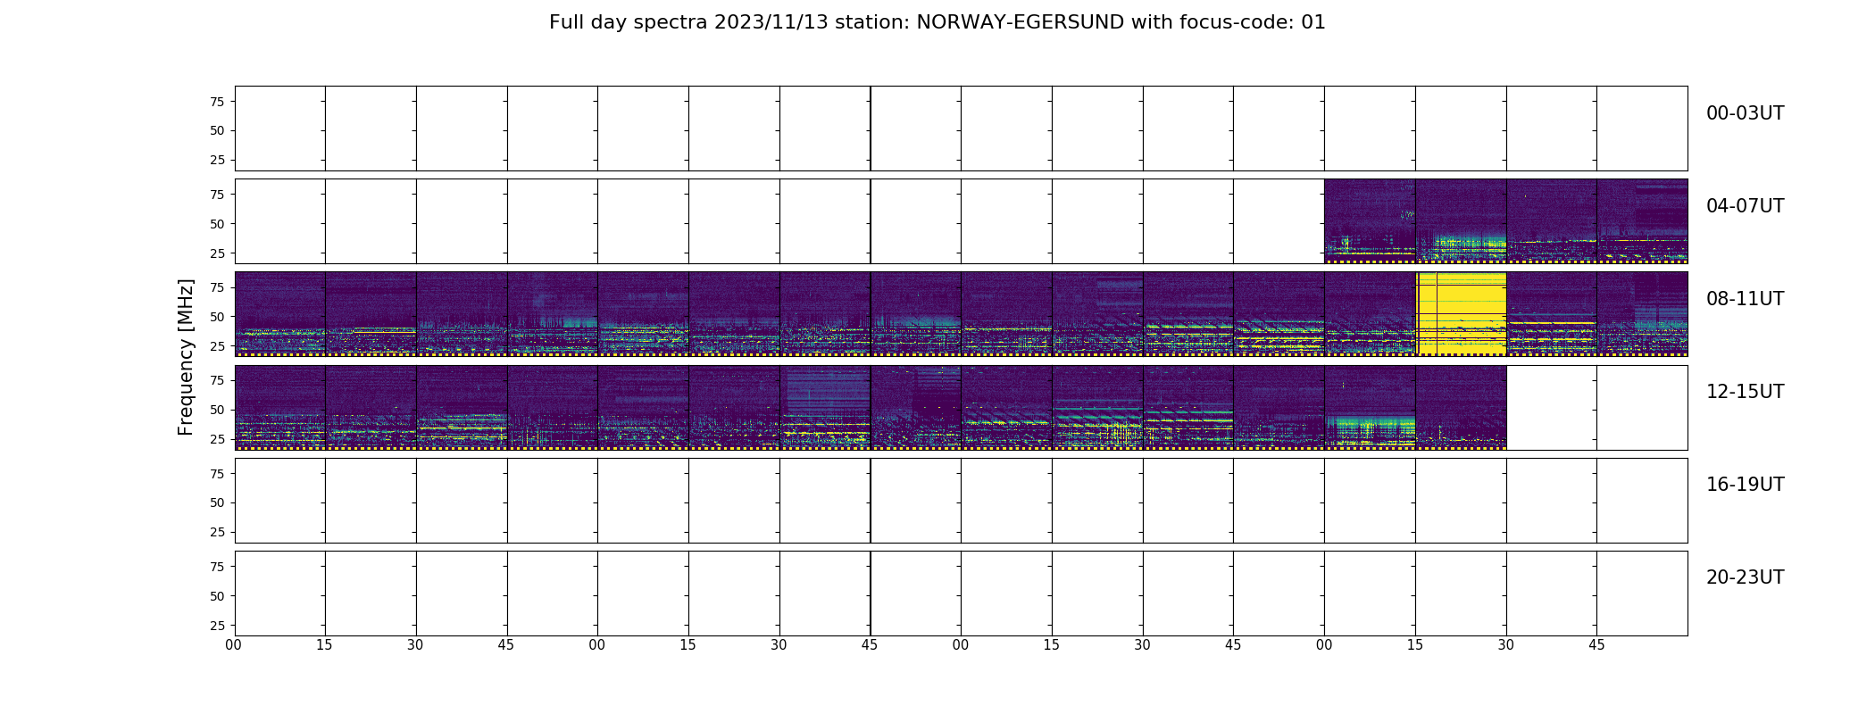Open the 14:15 spectrum panel in 12-15UT row
The height and width of the screenshot is (714, 1875).
1097,407
